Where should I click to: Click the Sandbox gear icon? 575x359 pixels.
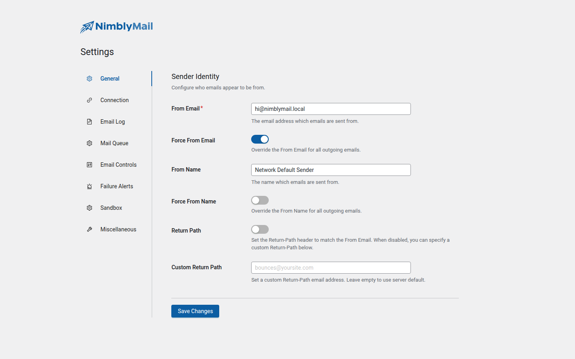pyautogui.click(x=89, y=208)
